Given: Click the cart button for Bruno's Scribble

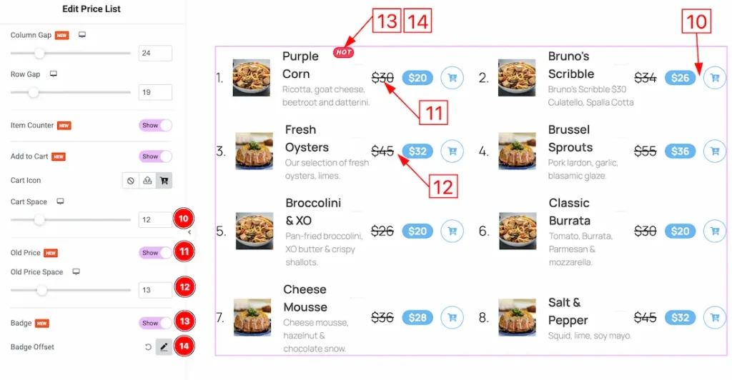Looking at the screenshot, I should pyautogui.click(x=714, y=77).
